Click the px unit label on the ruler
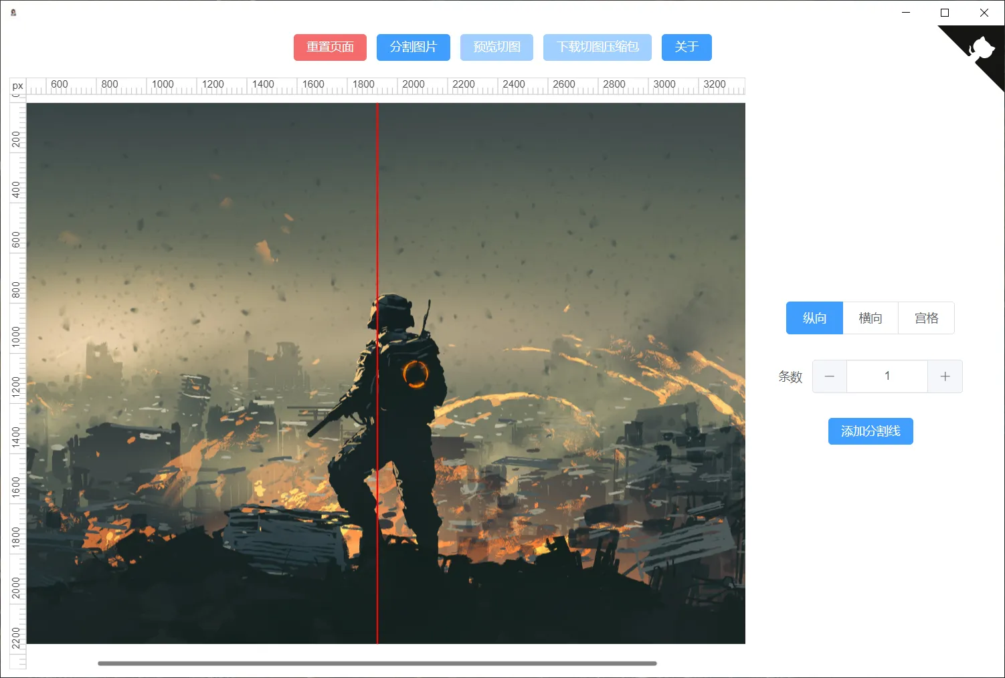The image size is (1005, 678). pyautogui.click(x=18, y=86)
